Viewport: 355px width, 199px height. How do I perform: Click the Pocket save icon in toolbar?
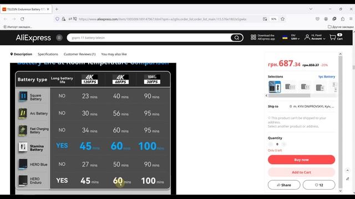317,19
